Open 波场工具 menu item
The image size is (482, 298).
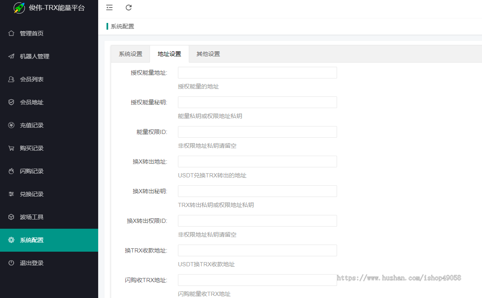[x=49, y=217]
